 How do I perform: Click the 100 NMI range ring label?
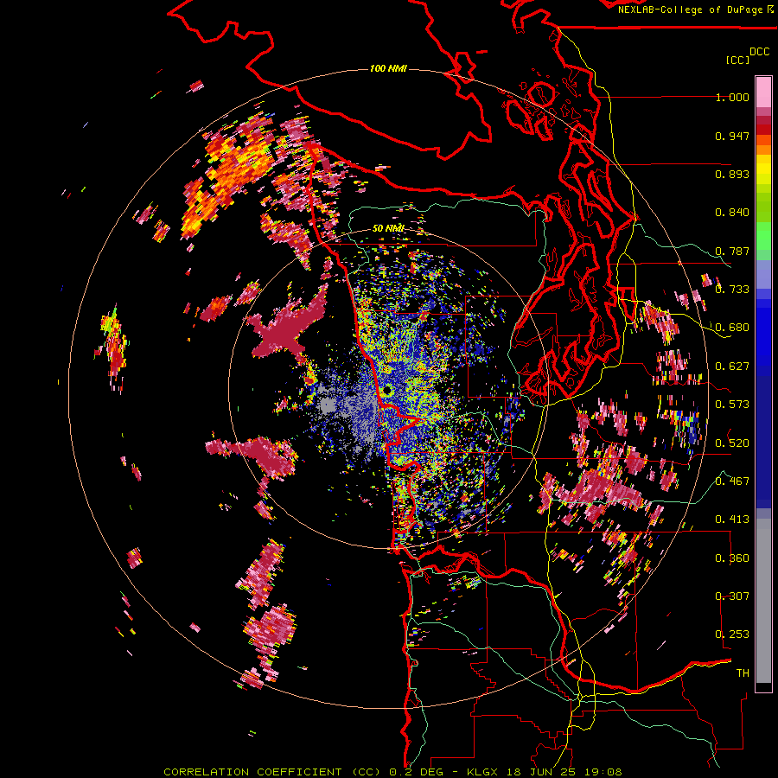(x=388, y=68)
